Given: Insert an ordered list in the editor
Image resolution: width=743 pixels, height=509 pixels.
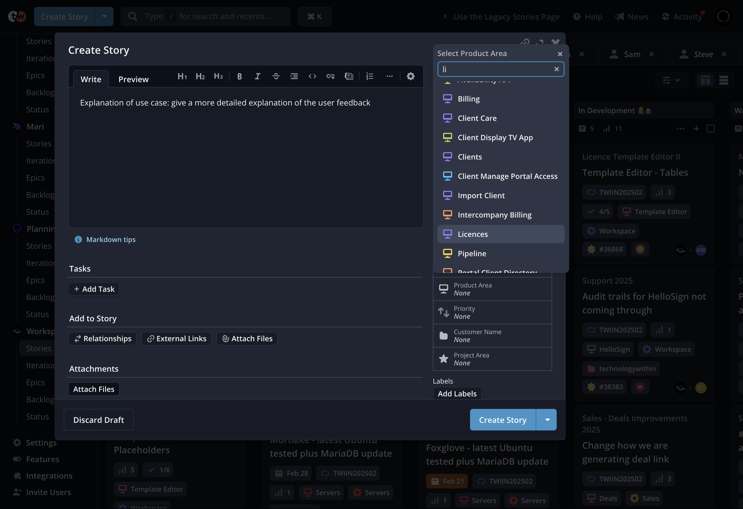Looking at the screenshot, I should pos(370,76).
